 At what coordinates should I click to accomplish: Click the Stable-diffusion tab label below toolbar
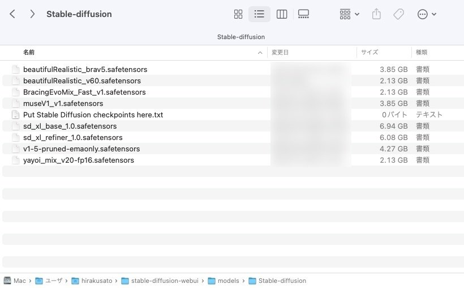tap(241, 37)
